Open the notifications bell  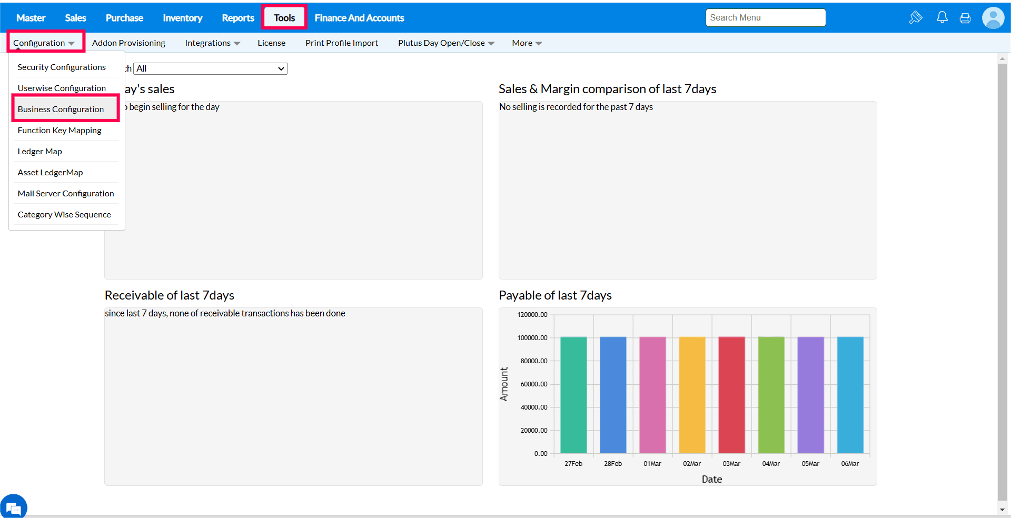pos(942,18)
